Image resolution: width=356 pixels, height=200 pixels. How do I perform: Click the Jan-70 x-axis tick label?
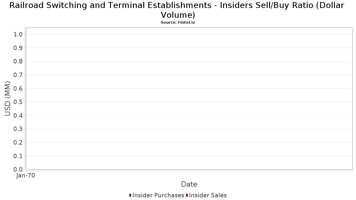point(26,176)
